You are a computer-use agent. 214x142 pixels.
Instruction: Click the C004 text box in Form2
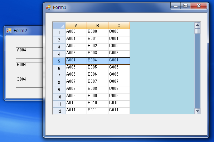pyautogui.click(x=29, y=82)
